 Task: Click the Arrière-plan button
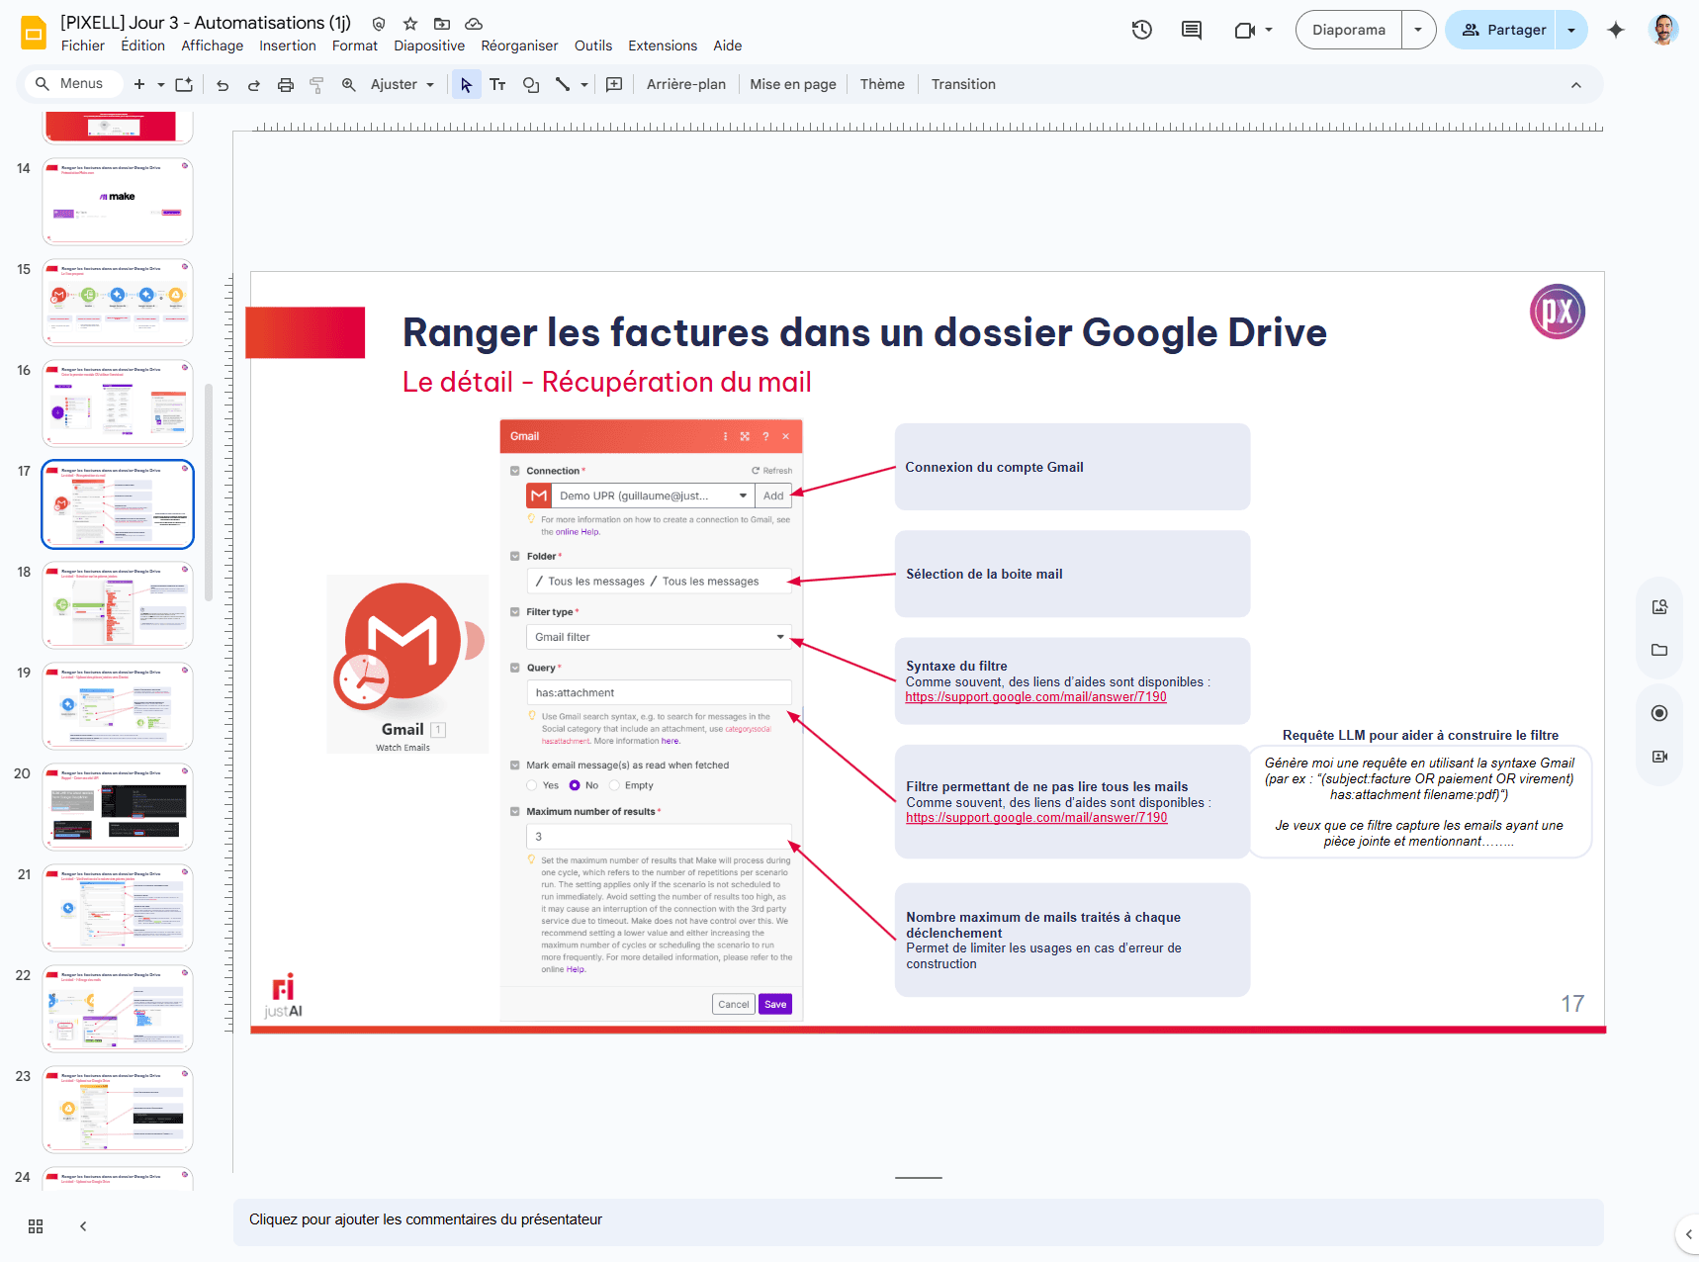point(686,85)
